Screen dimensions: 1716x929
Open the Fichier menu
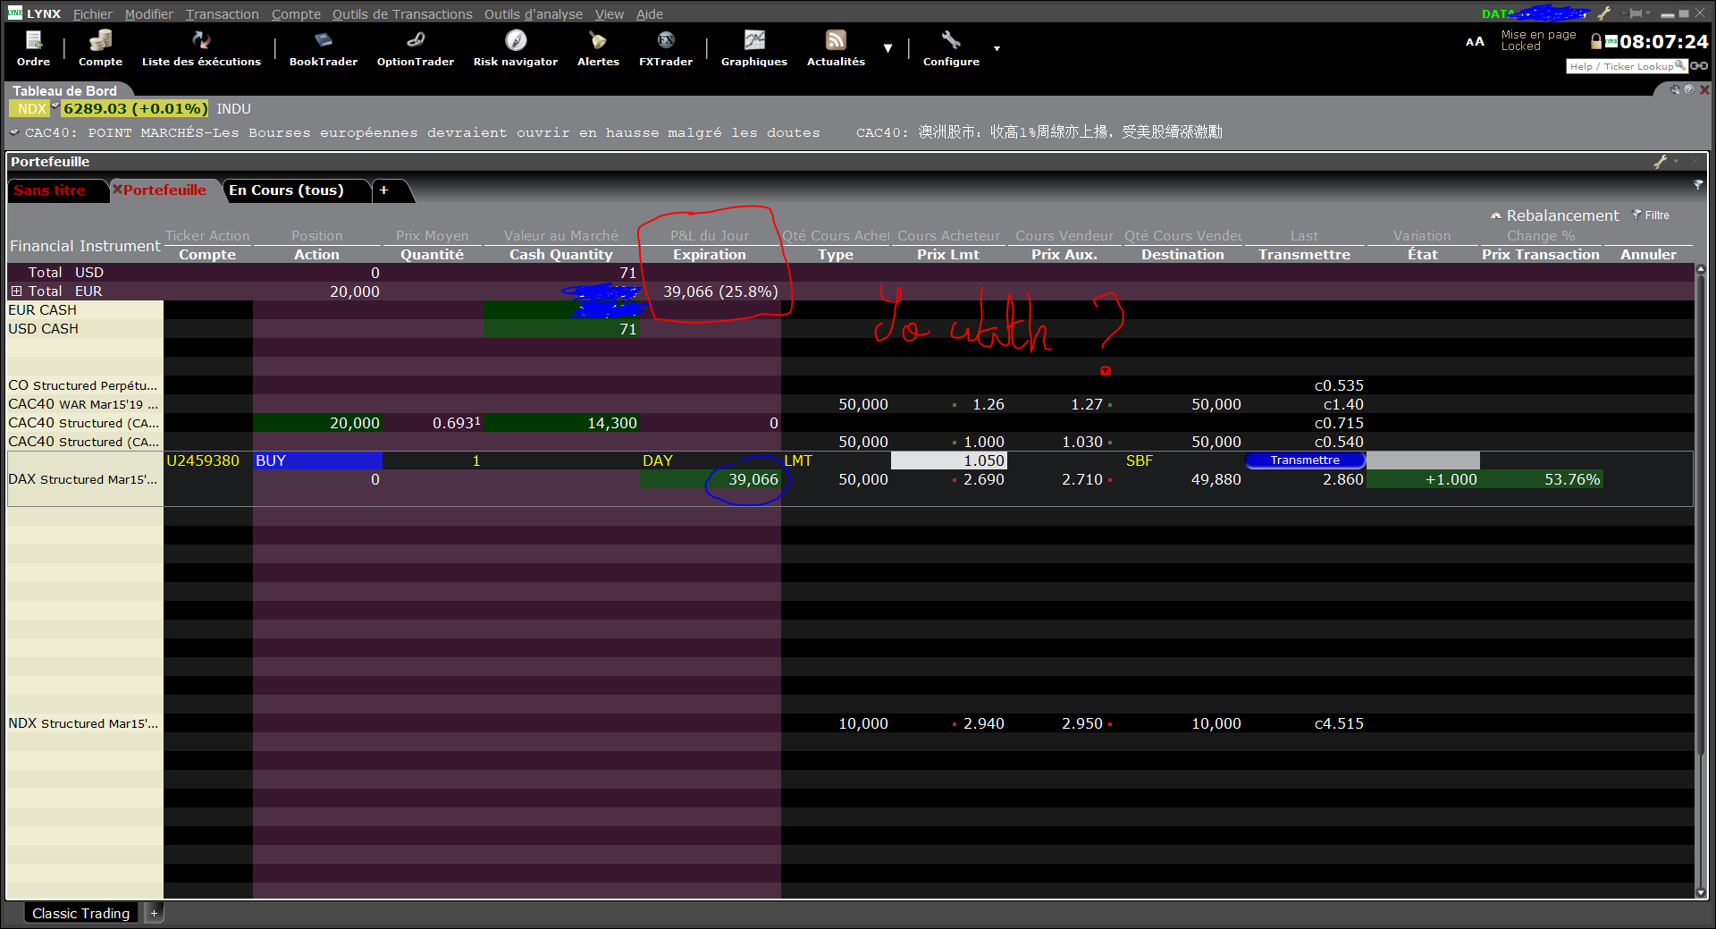click(x=93, y=14)
